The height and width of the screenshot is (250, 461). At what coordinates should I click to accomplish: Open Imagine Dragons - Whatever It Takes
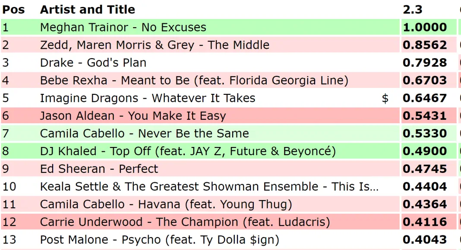coord(148,98)
